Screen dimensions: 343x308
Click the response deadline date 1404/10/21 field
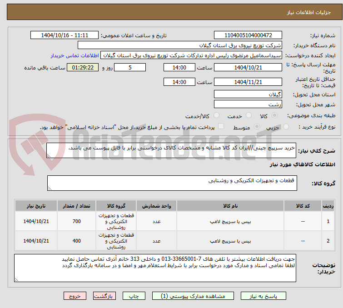pyautogui.click(x=248, y=67)
